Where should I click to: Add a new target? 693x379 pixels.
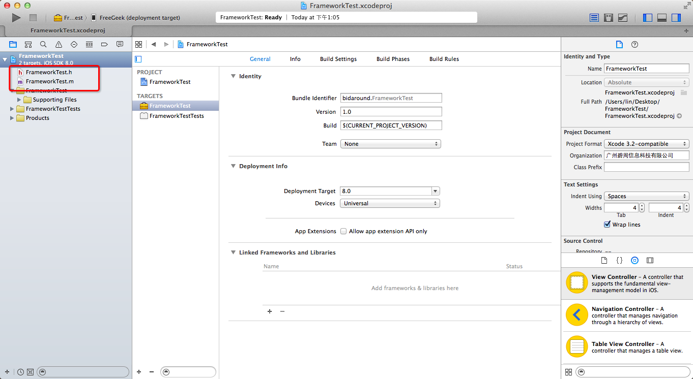coord(139,372)
